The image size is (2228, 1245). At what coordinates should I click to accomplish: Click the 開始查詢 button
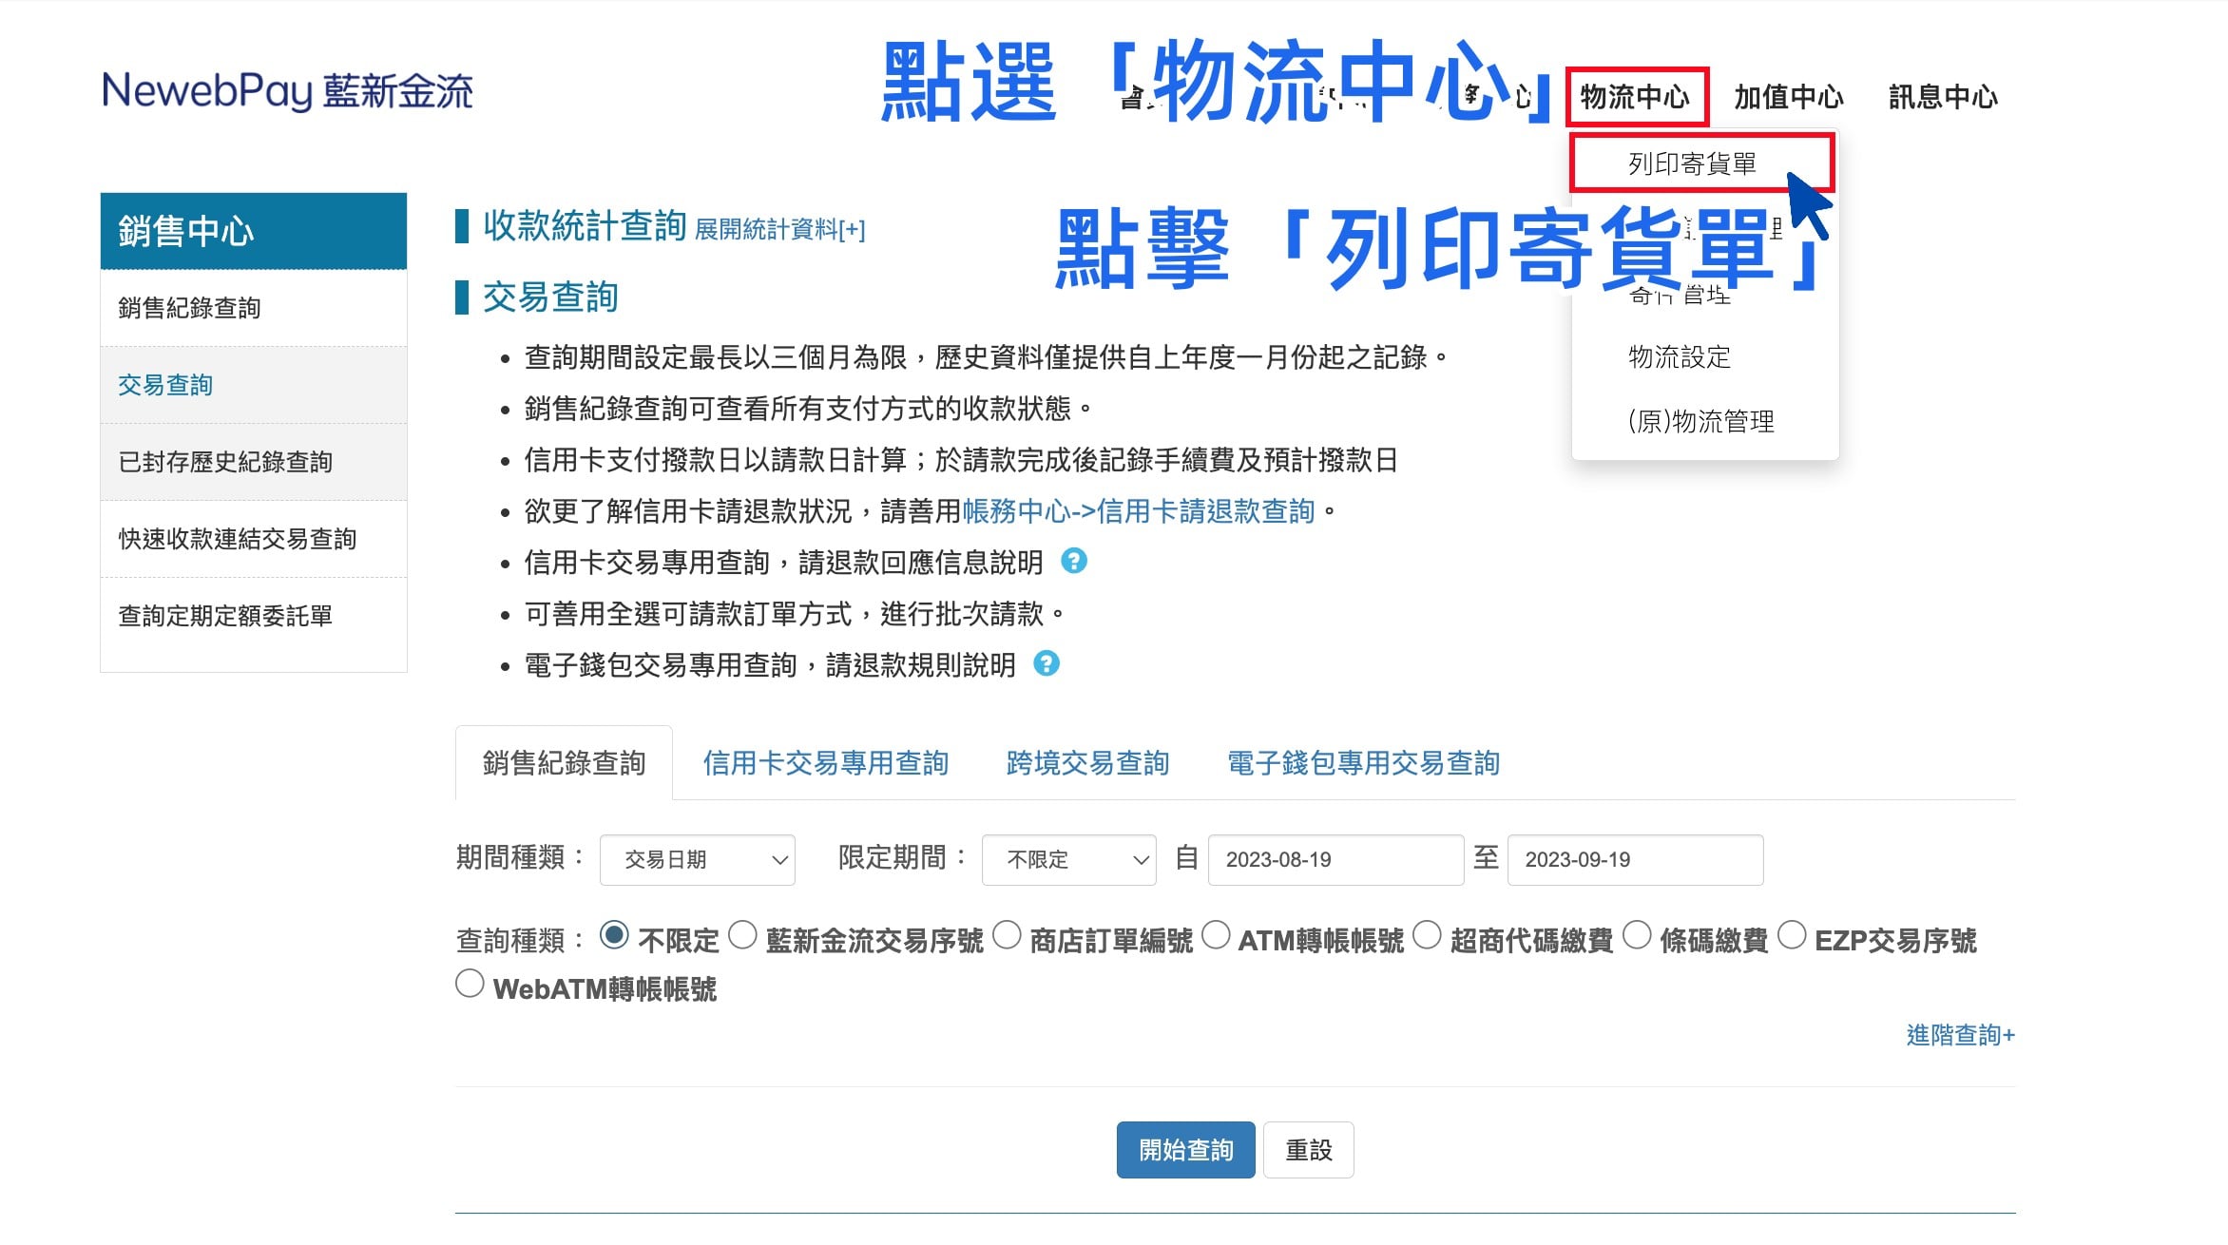pyautogui.click(x=1185, y=1150)
